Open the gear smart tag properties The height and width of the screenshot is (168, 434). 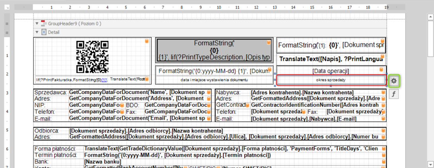(x=393, y=81)
